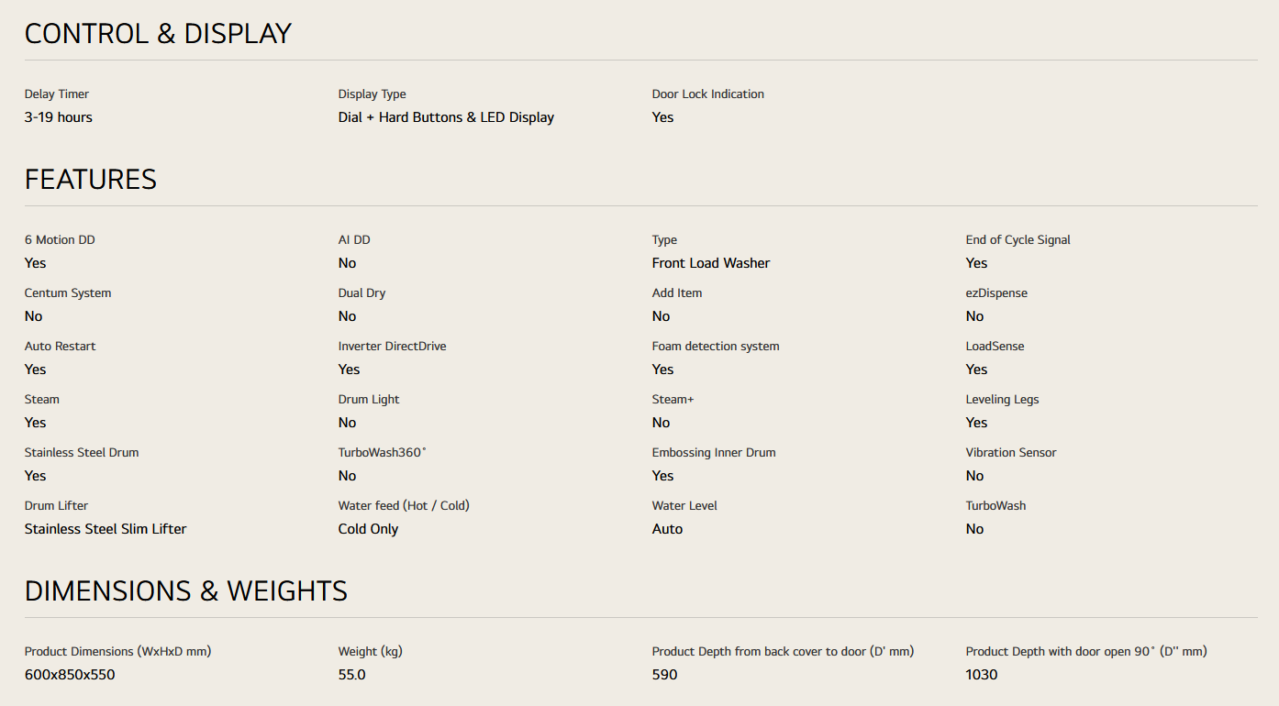
Task: Click the '6 Motion DD' feature label
Action: [60, 240]
